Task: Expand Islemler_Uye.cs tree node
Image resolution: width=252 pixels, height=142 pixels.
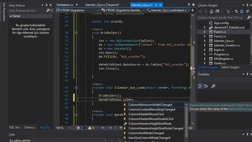Action: click(205, 41)
